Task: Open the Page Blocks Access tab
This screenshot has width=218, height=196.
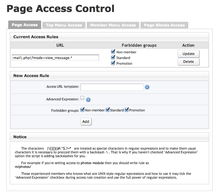Action: 164,25
